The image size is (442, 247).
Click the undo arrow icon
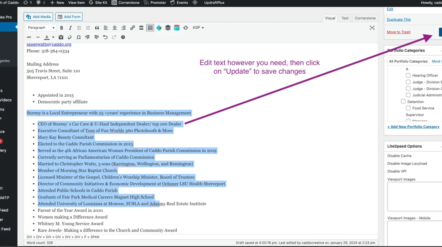pyautogui.click(x=105, y=37)
